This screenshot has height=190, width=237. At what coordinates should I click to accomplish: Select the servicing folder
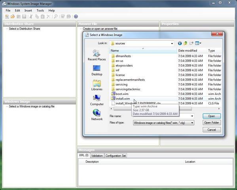(x=119, y=84)
